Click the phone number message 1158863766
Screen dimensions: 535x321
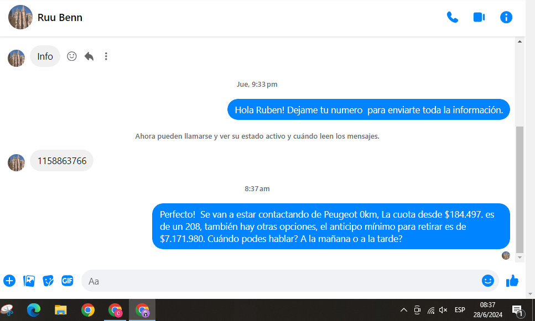[62, 161]
